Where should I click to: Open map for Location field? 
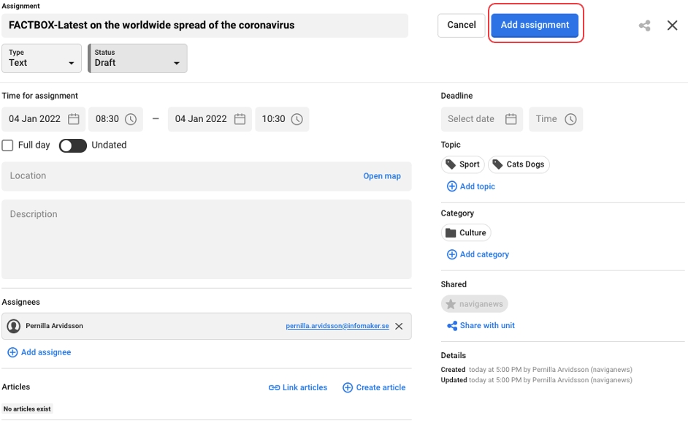(x=382, y=176)
